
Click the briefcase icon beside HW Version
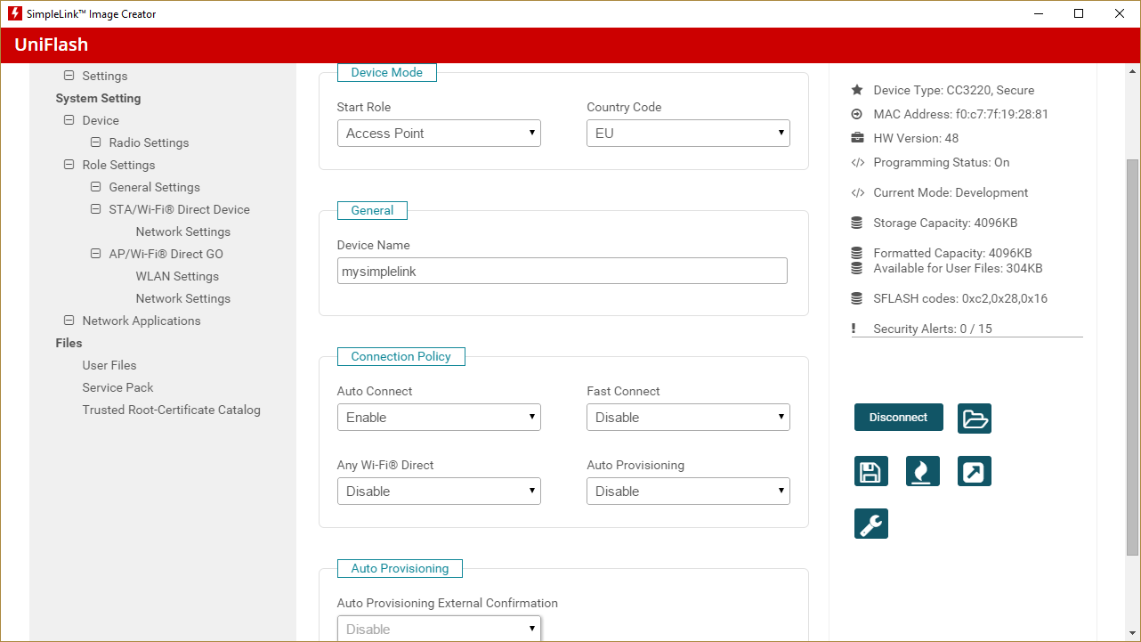857,138
